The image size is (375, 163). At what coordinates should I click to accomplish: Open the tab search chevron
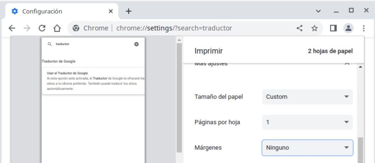pyautogui.click(x=318, y=11)
